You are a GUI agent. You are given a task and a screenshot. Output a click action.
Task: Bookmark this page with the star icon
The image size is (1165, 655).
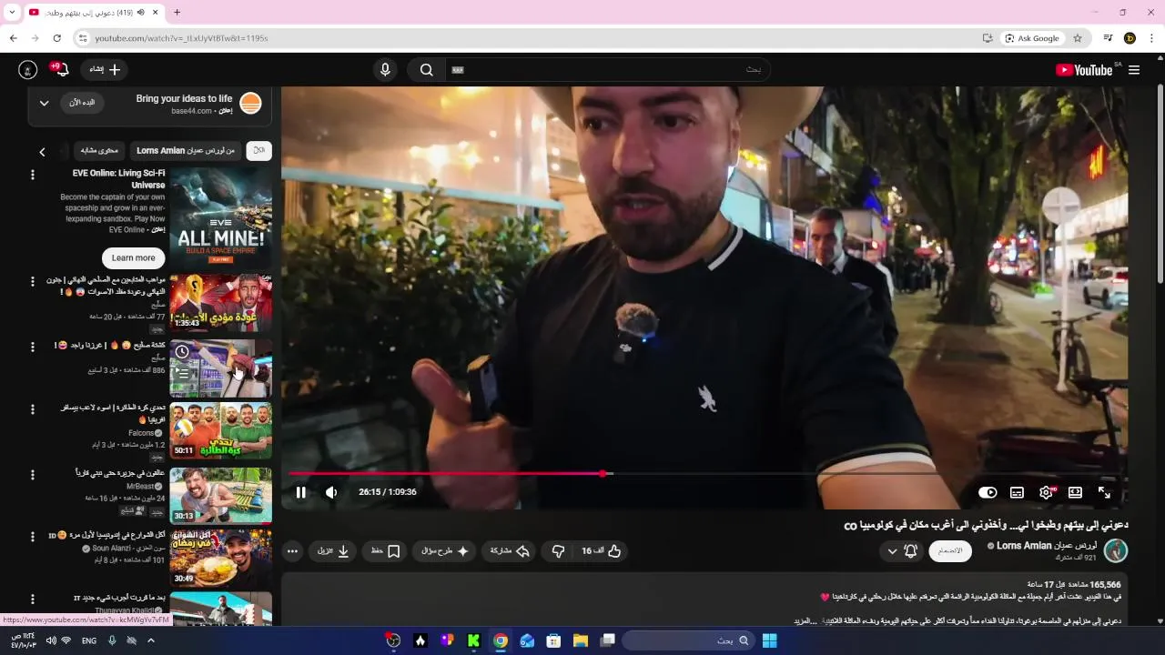click(1078, 38)
